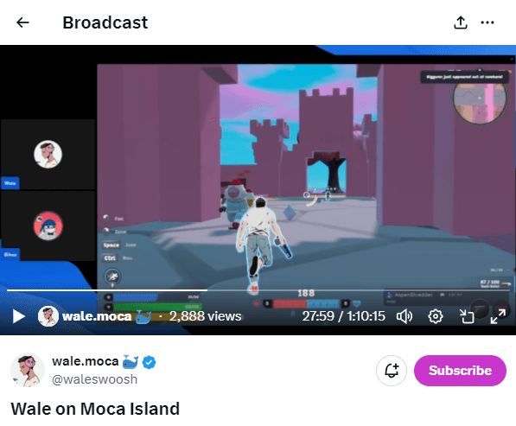Image resolution: width=516 pixels, height=426 pixels.
Task: Click the Broadcast page title
Action: point(105,22)
